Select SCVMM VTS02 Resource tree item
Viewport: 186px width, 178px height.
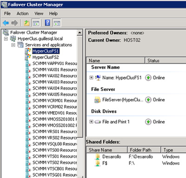coord(55,163)
